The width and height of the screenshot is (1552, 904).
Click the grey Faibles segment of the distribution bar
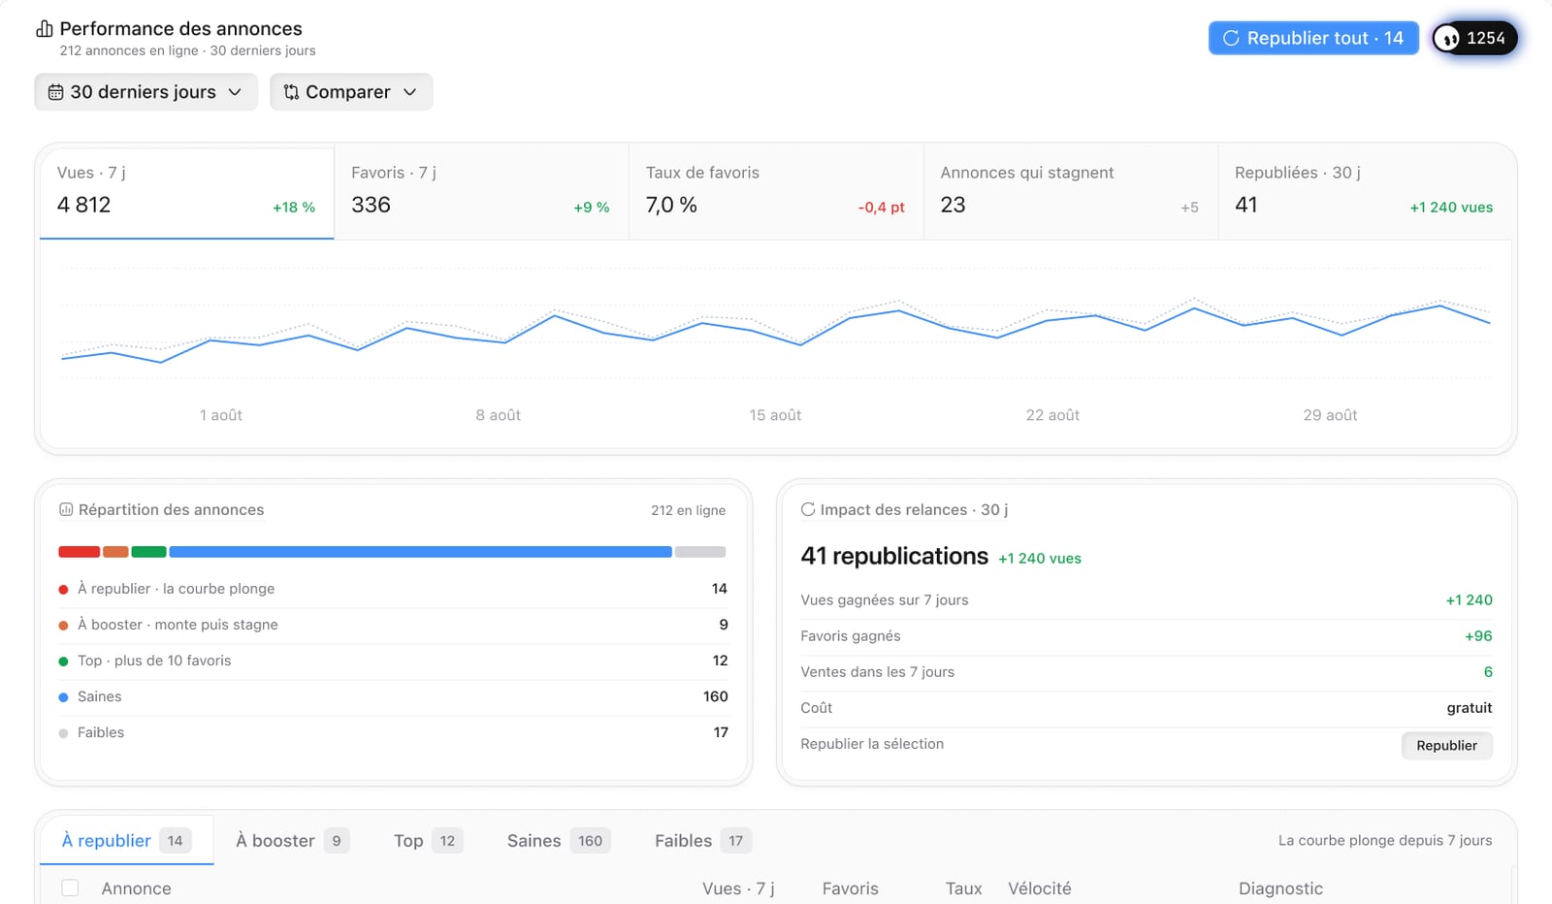coord(700,552)
